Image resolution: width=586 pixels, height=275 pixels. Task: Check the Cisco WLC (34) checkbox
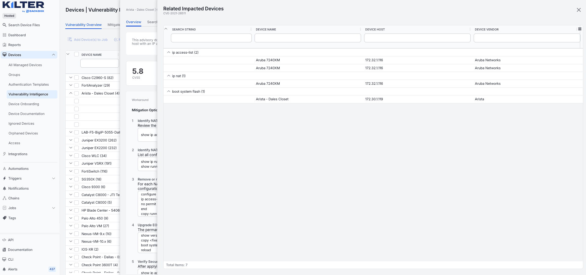[x=77, y=156]
